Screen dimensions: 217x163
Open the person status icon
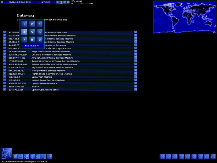coord(27,157)
